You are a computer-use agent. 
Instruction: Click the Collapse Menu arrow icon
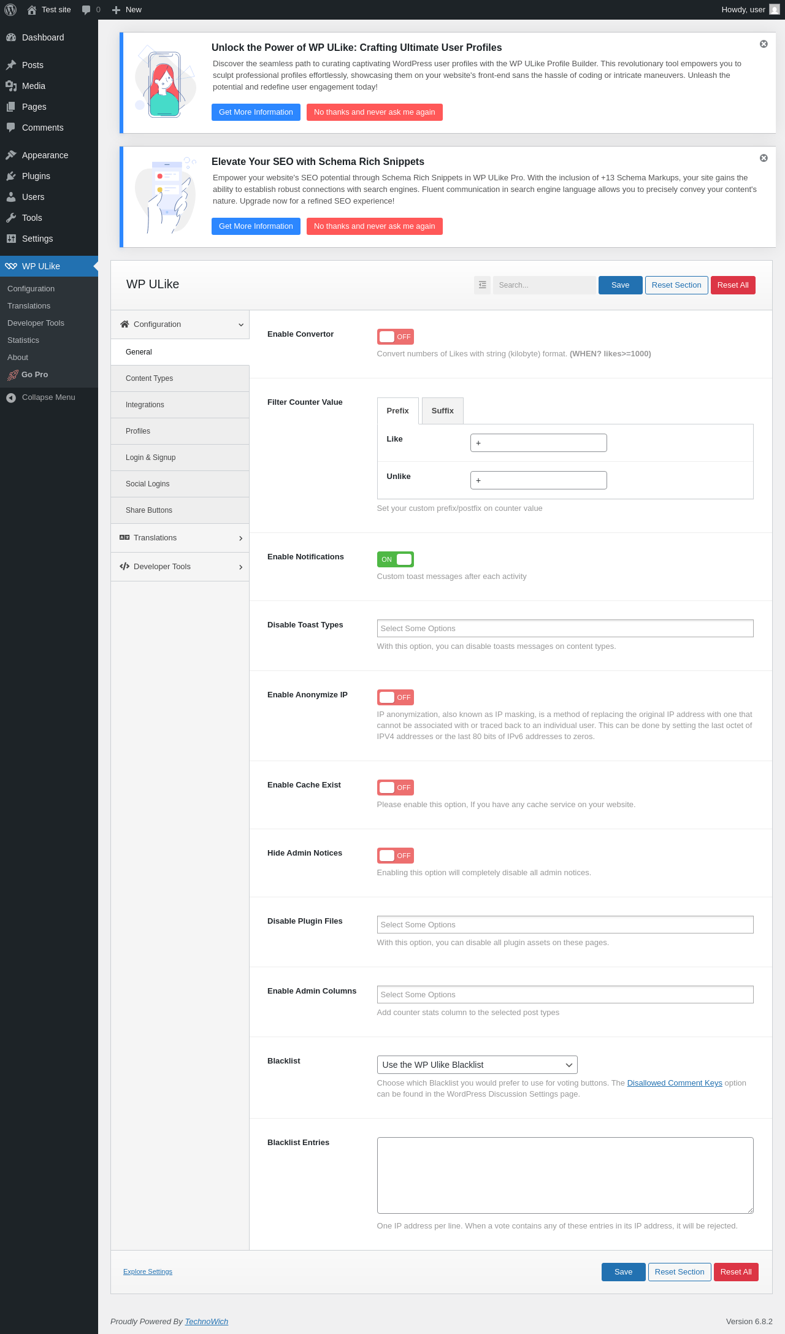(x=11, y=397)
